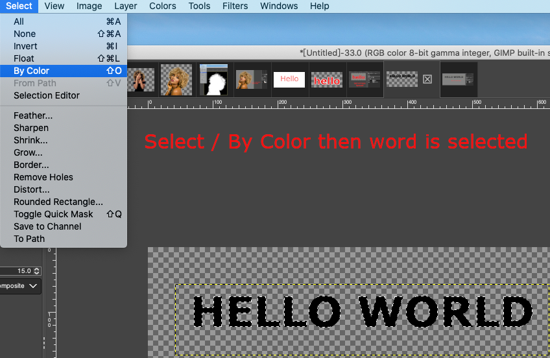
Task: Click the 15.0 threshold value stepper arrows
Action: (37, 270)
